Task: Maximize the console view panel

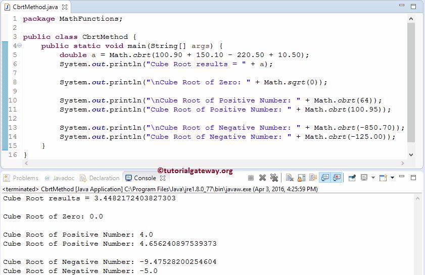Action: pos(413,178)
